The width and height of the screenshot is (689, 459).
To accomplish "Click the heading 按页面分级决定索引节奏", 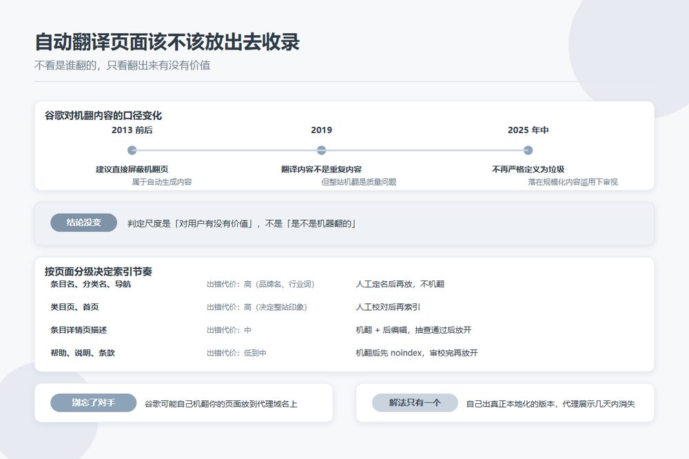I will [99, 272].
